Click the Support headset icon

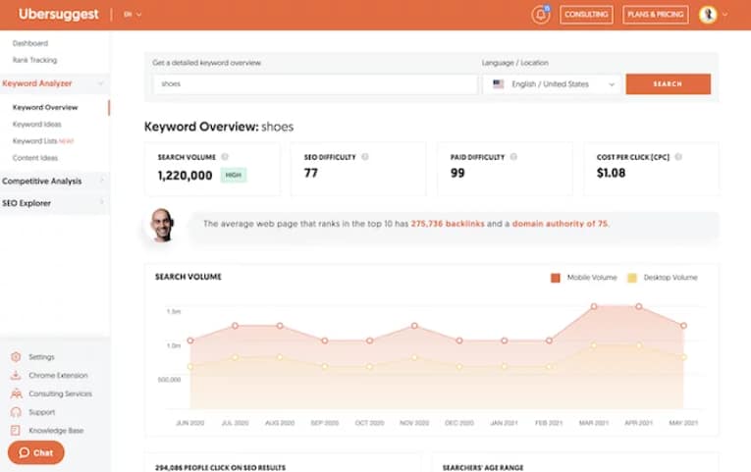coord(16,412)
